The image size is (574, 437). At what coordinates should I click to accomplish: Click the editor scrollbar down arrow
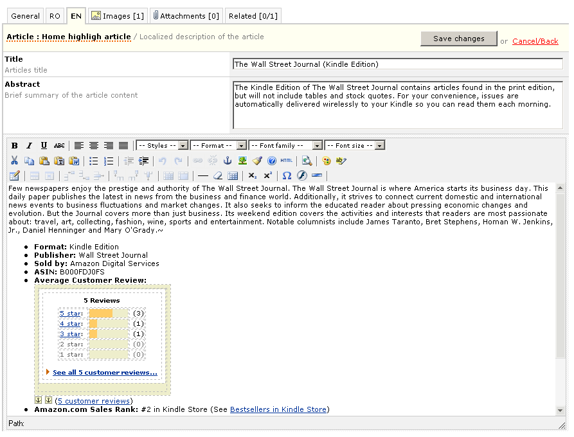click(560, 410)
